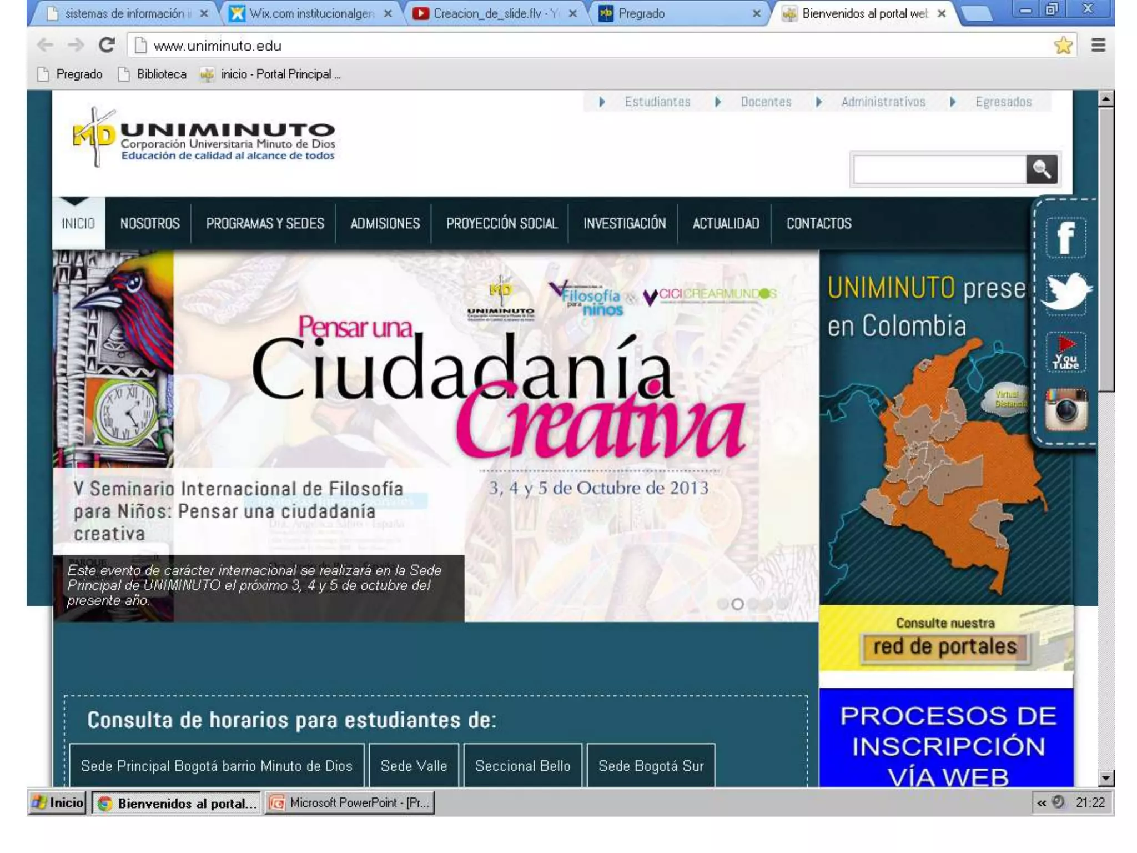Open Microsoft PowerPoint from the taskbar
1137x853 pixels.
click(350, 802)
